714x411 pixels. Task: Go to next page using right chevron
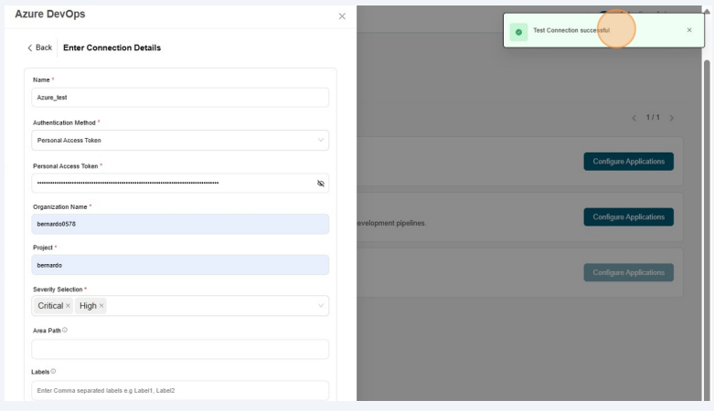[x=672, y=118]
